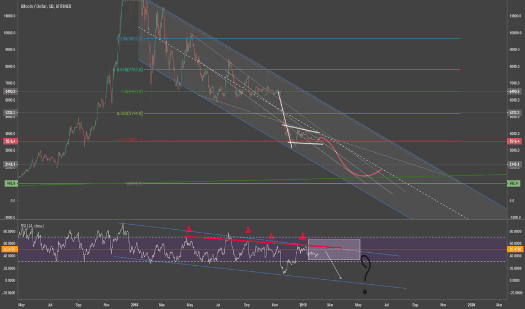The image size is (525, 309).
Task: Click the 0.618(7787.0) Fibonacci level label
Action: tap(130, 70)
